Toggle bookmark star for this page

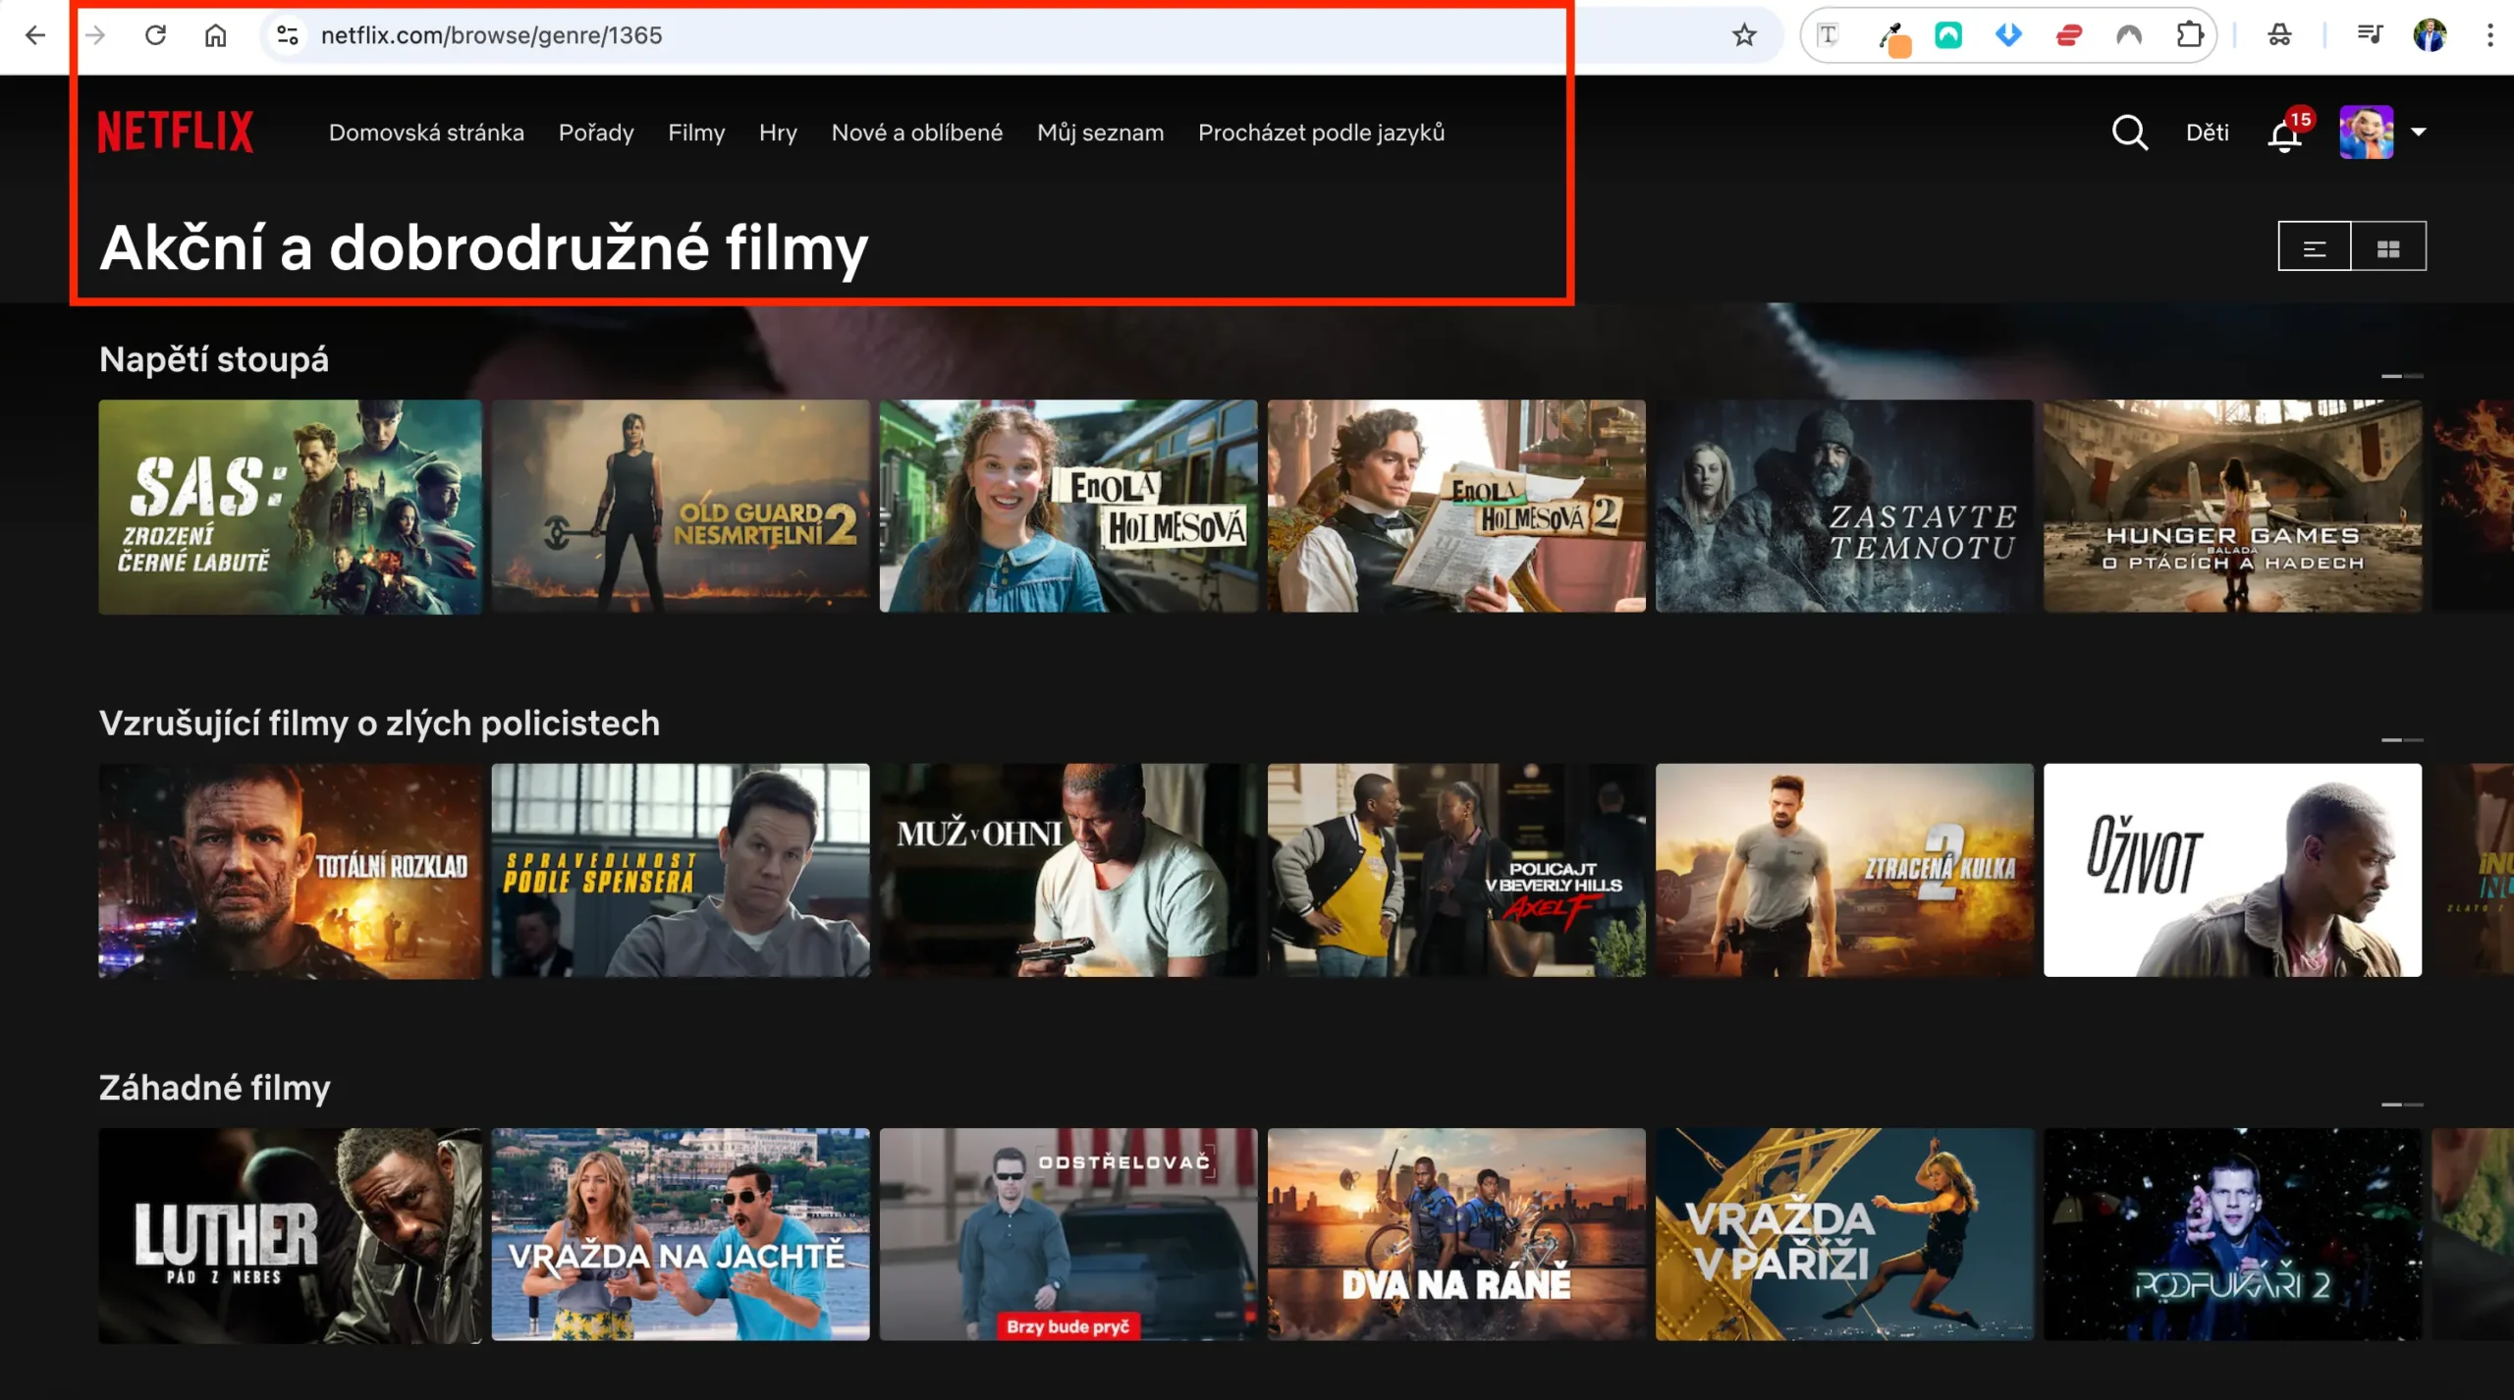coord(1744,35)
